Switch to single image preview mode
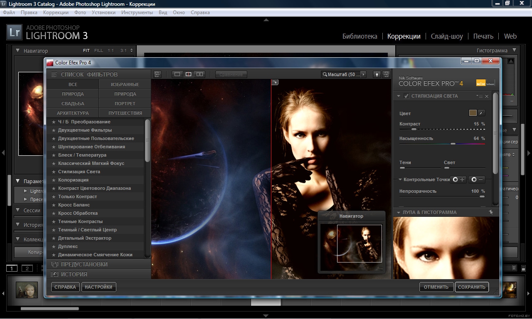The width and height of the screenshot is (532, 319). coord(177,74)
